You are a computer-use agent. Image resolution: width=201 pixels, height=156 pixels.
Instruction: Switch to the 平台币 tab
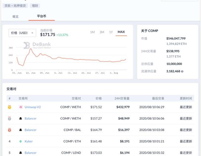(x=41, y=16)
